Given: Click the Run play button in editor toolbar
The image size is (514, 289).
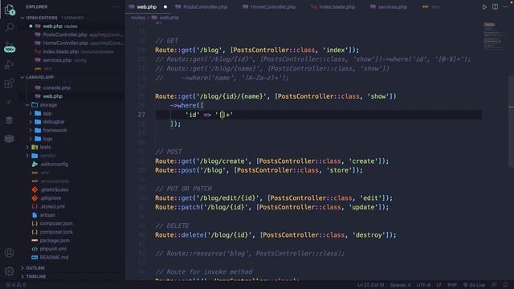Looking at the screenshot, I should pos(484,7).
